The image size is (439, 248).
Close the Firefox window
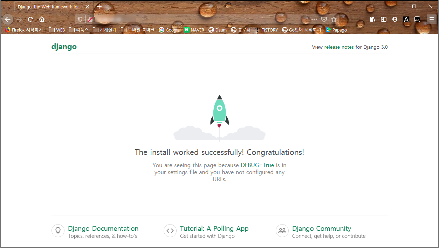[x=430, y=6]
